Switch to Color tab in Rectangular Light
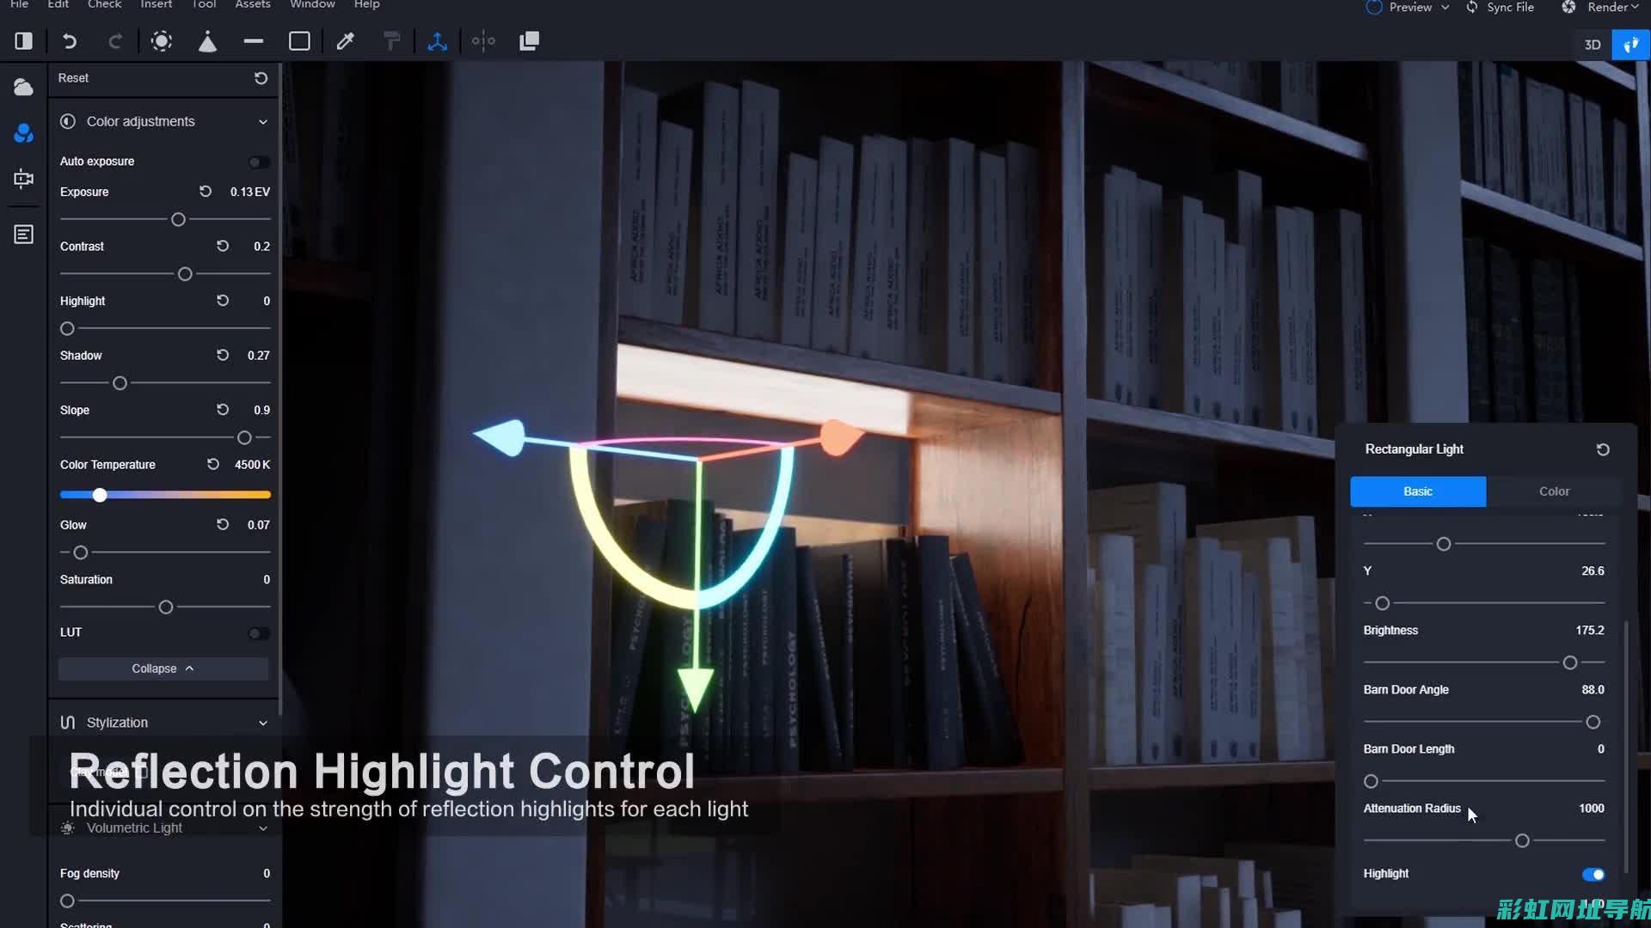The height and width of the screenshot is (928, 1651). (1555, 491)
